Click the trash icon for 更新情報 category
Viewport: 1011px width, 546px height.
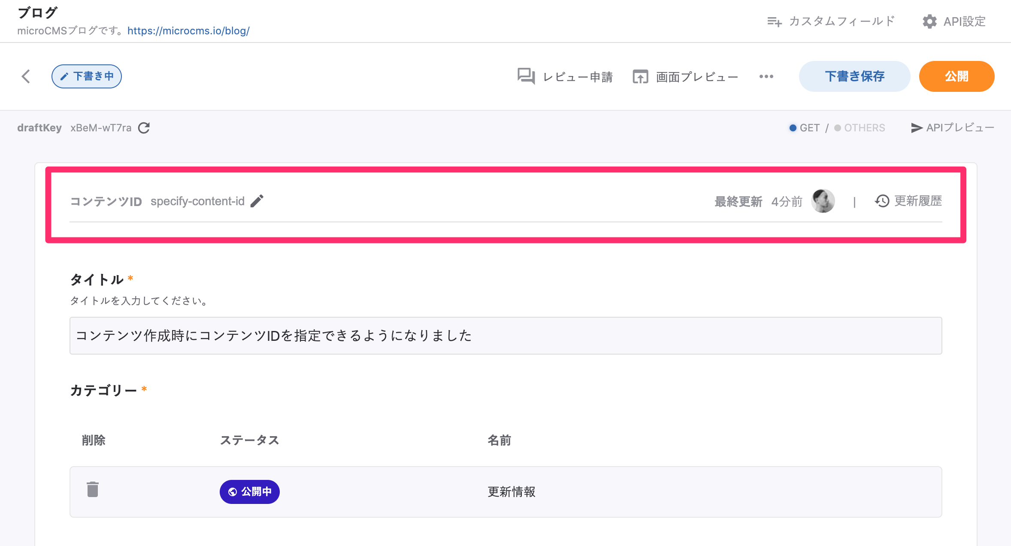coord(93,490)
